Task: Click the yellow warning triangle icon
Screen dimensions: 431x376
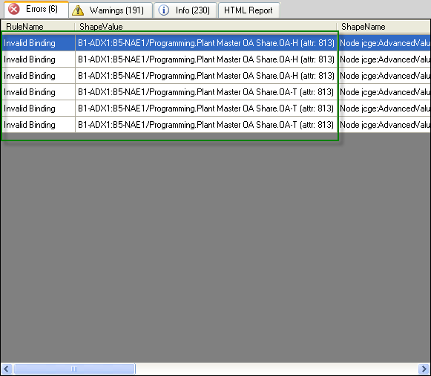Action: coord(78,10)
